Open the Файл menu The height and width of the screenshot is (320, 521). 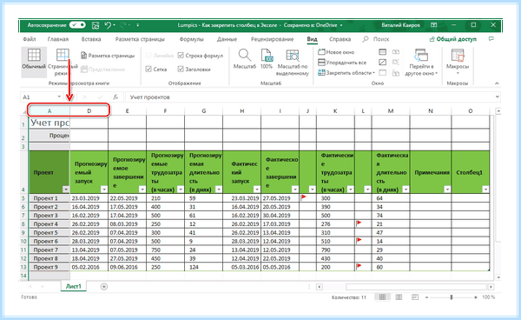30,39
